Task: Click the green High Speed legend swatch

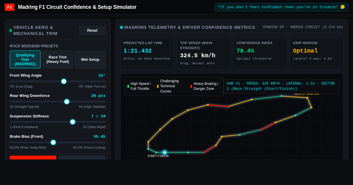Action: coord(128,86)
